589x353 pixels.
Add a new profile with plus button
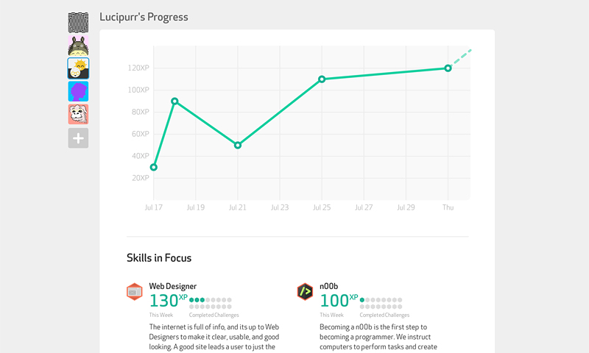[78, 138]
